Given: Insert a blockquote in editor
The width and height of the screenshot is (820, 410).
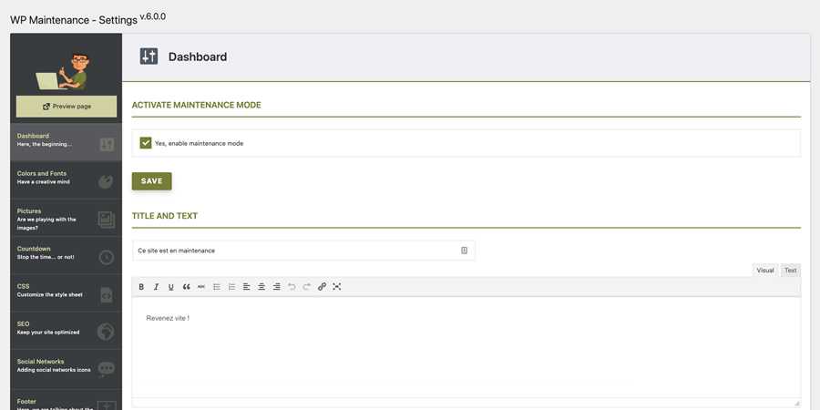Looking at the screenshot, I should (186, 287).
